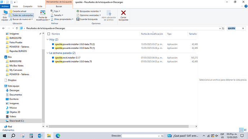Switch to the Compartir ribbon tab
The height and width of the screenshot is (139, 248).
point(28,6)
